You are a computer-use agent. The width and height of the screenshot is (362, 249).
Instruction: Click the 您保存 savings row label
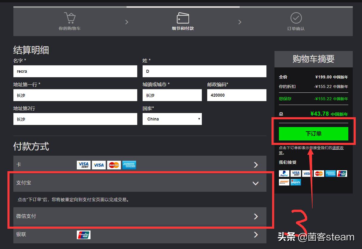point(285,99)
